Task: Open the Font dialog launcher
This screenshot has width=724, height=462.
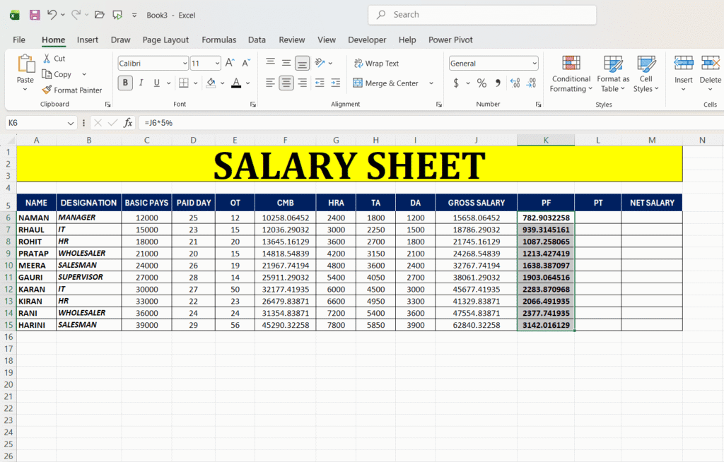Action: pyautogui.click(x=253, y=105)
